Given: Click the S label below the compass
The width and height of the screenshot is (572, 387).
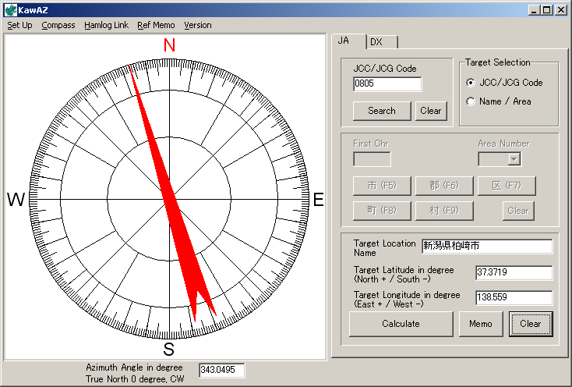Looking at the screenshot, I should point(168,350).
